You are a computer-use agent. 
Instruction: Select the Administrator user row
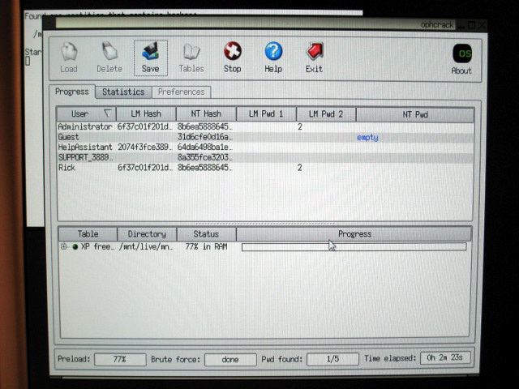pyautogui.click(x=85, y=127)
